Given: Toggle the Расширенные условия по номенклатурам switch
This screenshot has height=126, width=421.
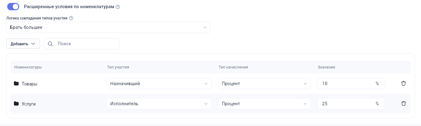Looking at the screenshot, I should tap(13, 6).
